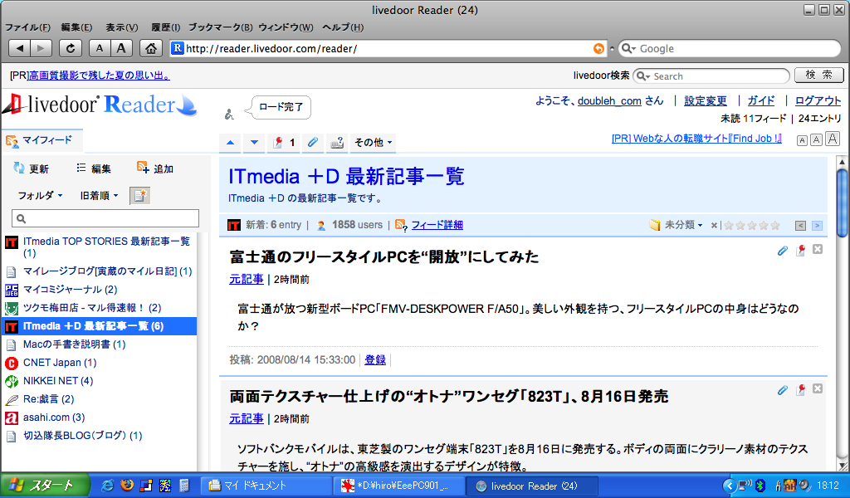Select the NIKKEI NET (4) feed
This screenshot has height=498, width=850.
tap(57, 381)
